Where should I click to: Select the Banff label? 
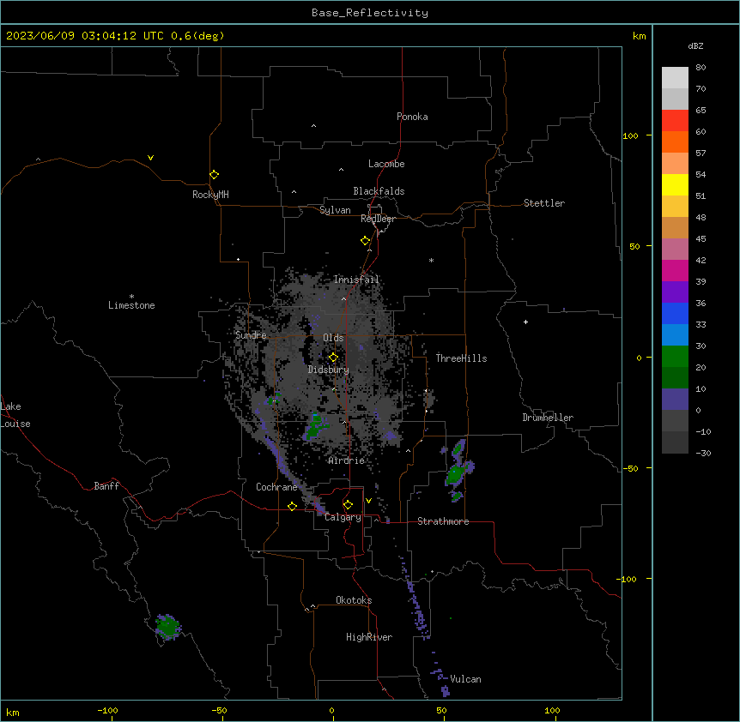106,486
